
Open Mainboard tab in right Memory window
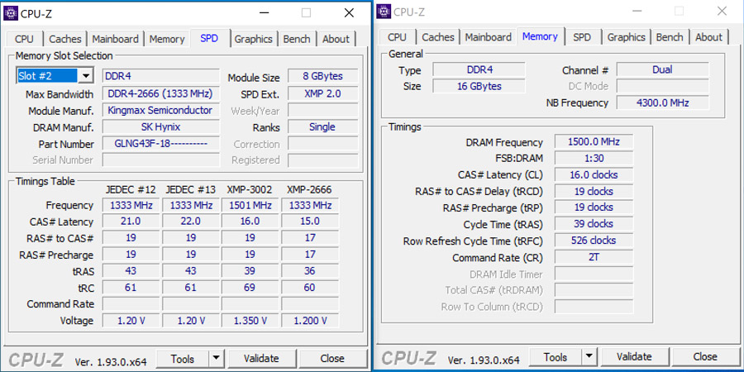tap(489, 37)
